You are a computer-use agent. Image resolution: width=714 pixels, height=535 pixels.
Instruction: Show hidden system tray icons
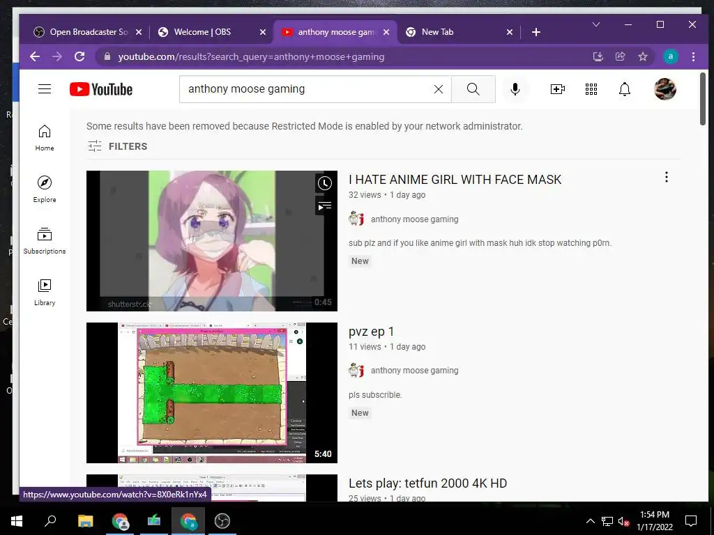click(590, 521)
